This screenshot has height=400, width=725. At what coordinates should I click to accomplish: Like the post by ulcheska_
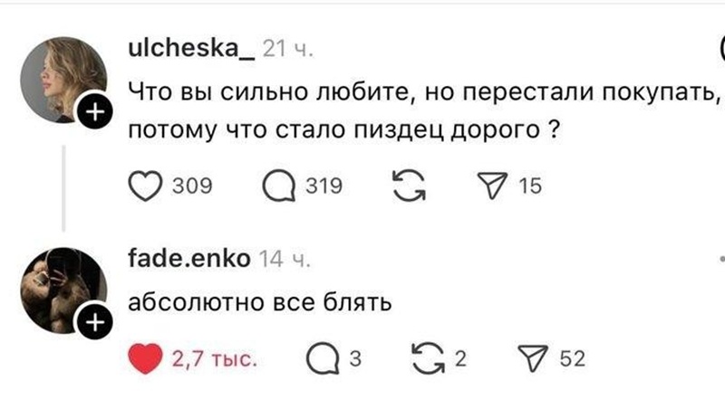point(143,186)
